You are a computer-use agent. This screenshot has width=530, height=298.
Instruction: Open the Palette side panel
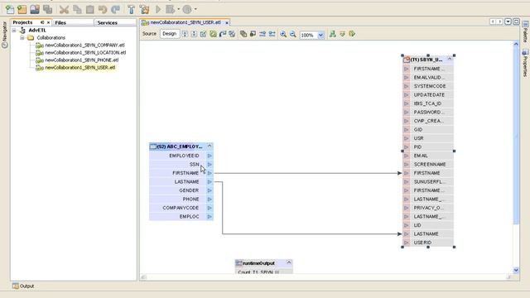click(525, 31)
